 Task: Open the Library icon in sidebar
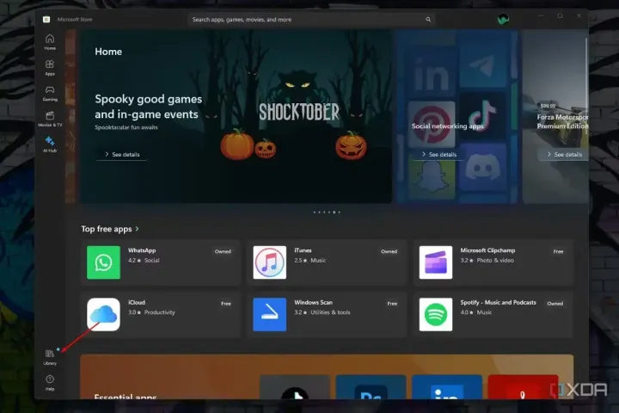50,356
